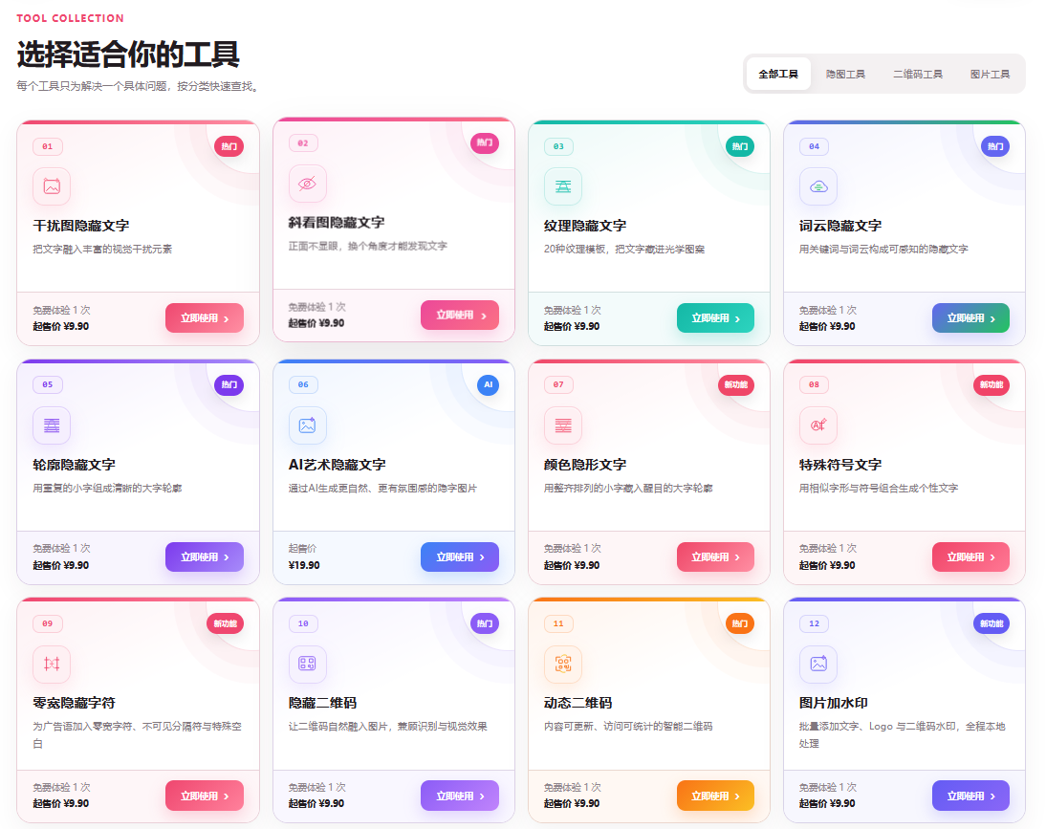Image resolution: width=1046 pixels, height=829 pixels.
Task: Click the 06 number tag
Action: 303,384
